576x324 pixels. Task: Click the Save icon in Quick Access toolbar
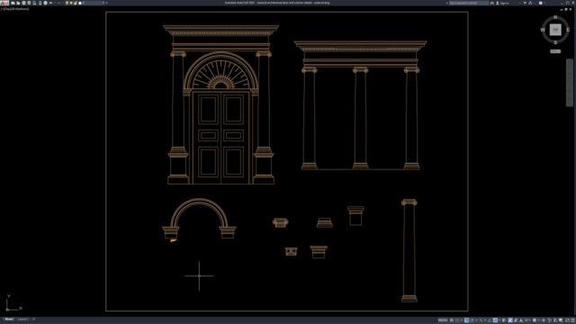(23, 3)
